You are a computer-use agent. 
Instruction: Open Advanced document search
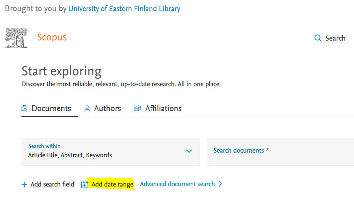(177, 184)
